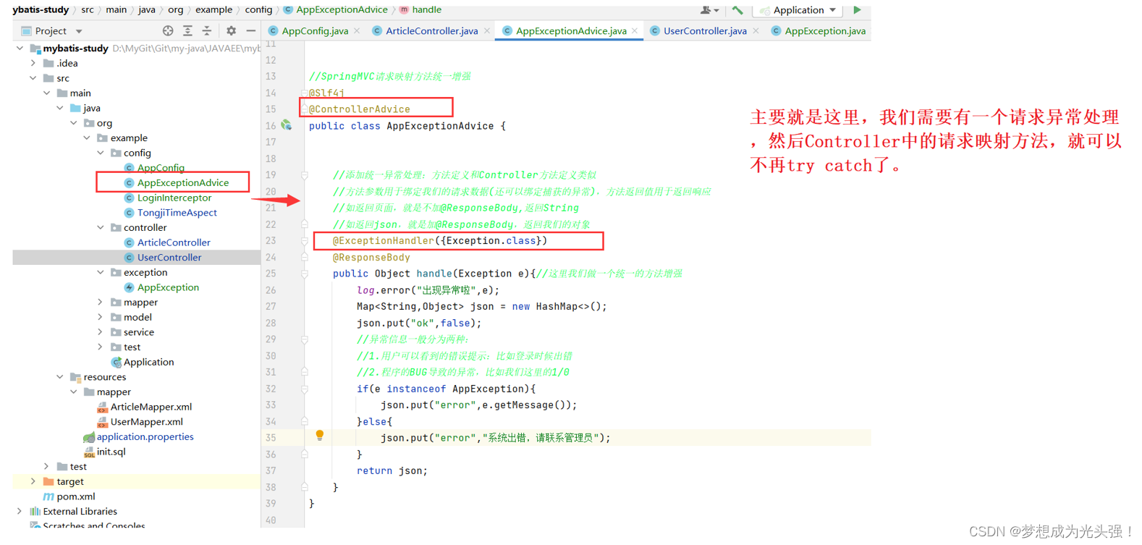Collapse the controller package
Viewport: 1142px width, 545px height.
(101, 227)
